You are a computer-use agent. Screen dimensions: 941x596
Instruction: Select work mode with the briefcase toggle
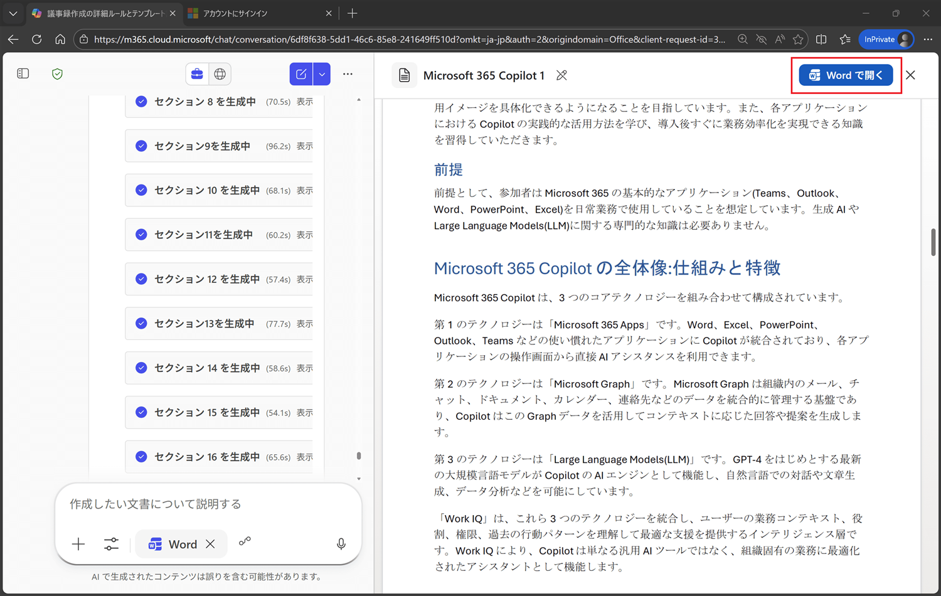pos(196,73)
